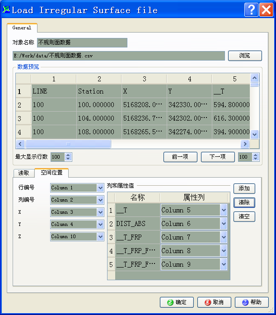276x315 pixels.
Task: Open the Z Column 10 dropdown
Action: 100,237
